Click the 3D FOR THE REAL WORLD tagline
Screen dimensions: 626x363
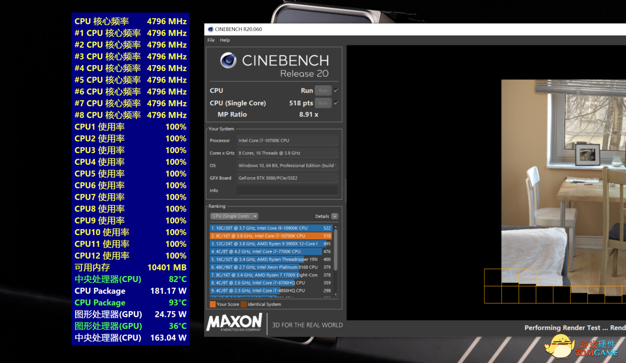[x=308, y=325]
